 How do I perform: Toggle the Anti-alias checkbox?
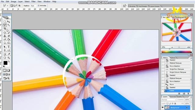click(39, 5)
